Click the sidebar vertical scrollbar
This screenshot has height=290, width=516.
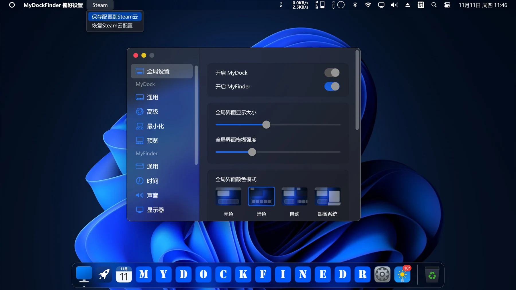tap(196, 115)
